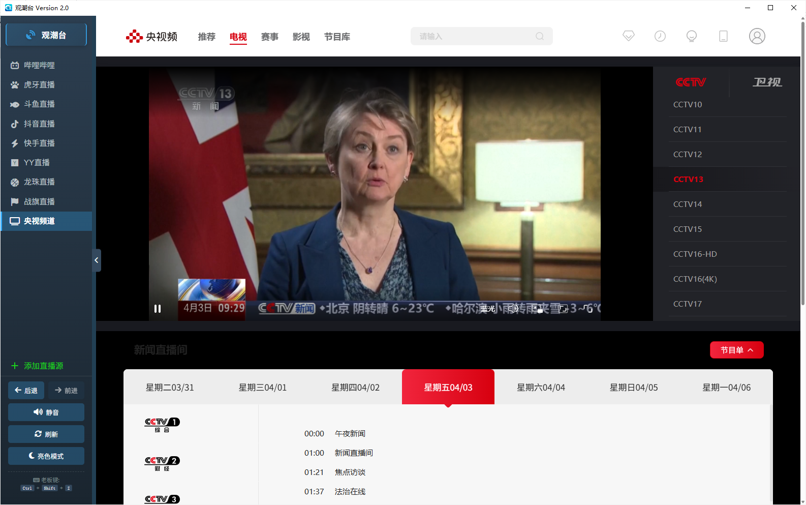Click the 添加直播源 link

coord(43,366)
